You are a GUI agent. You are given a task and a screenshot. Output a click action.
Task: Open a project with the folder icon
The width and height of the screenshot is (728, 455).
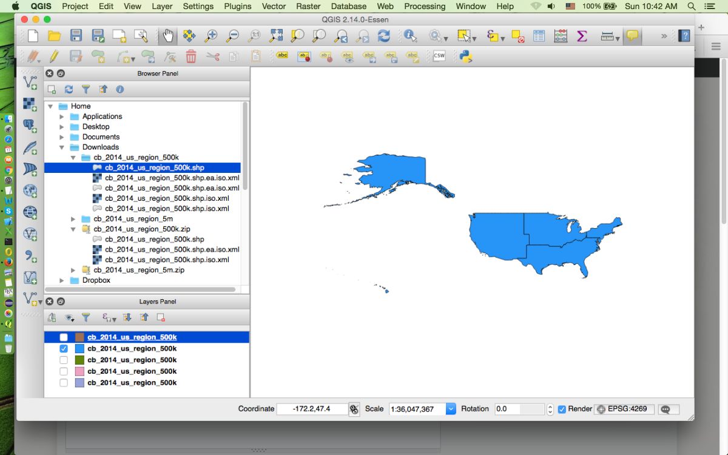point(54,36)
